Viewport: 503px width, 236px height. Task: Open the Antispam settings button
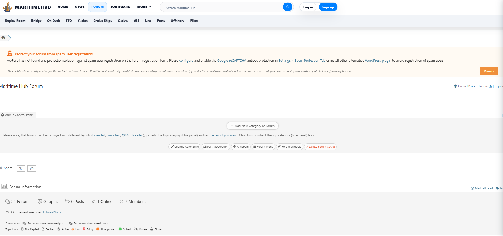(241, 147)
